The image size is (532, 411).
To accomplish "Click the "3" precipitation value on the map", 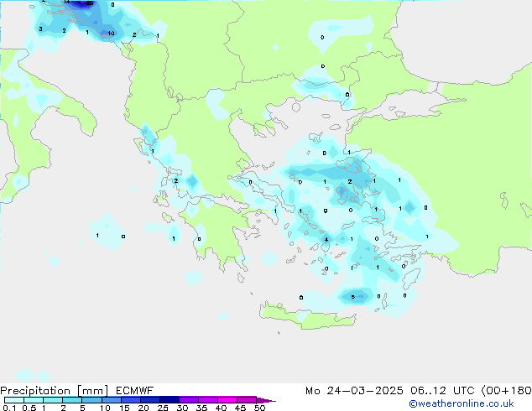I will coord(41,29).
